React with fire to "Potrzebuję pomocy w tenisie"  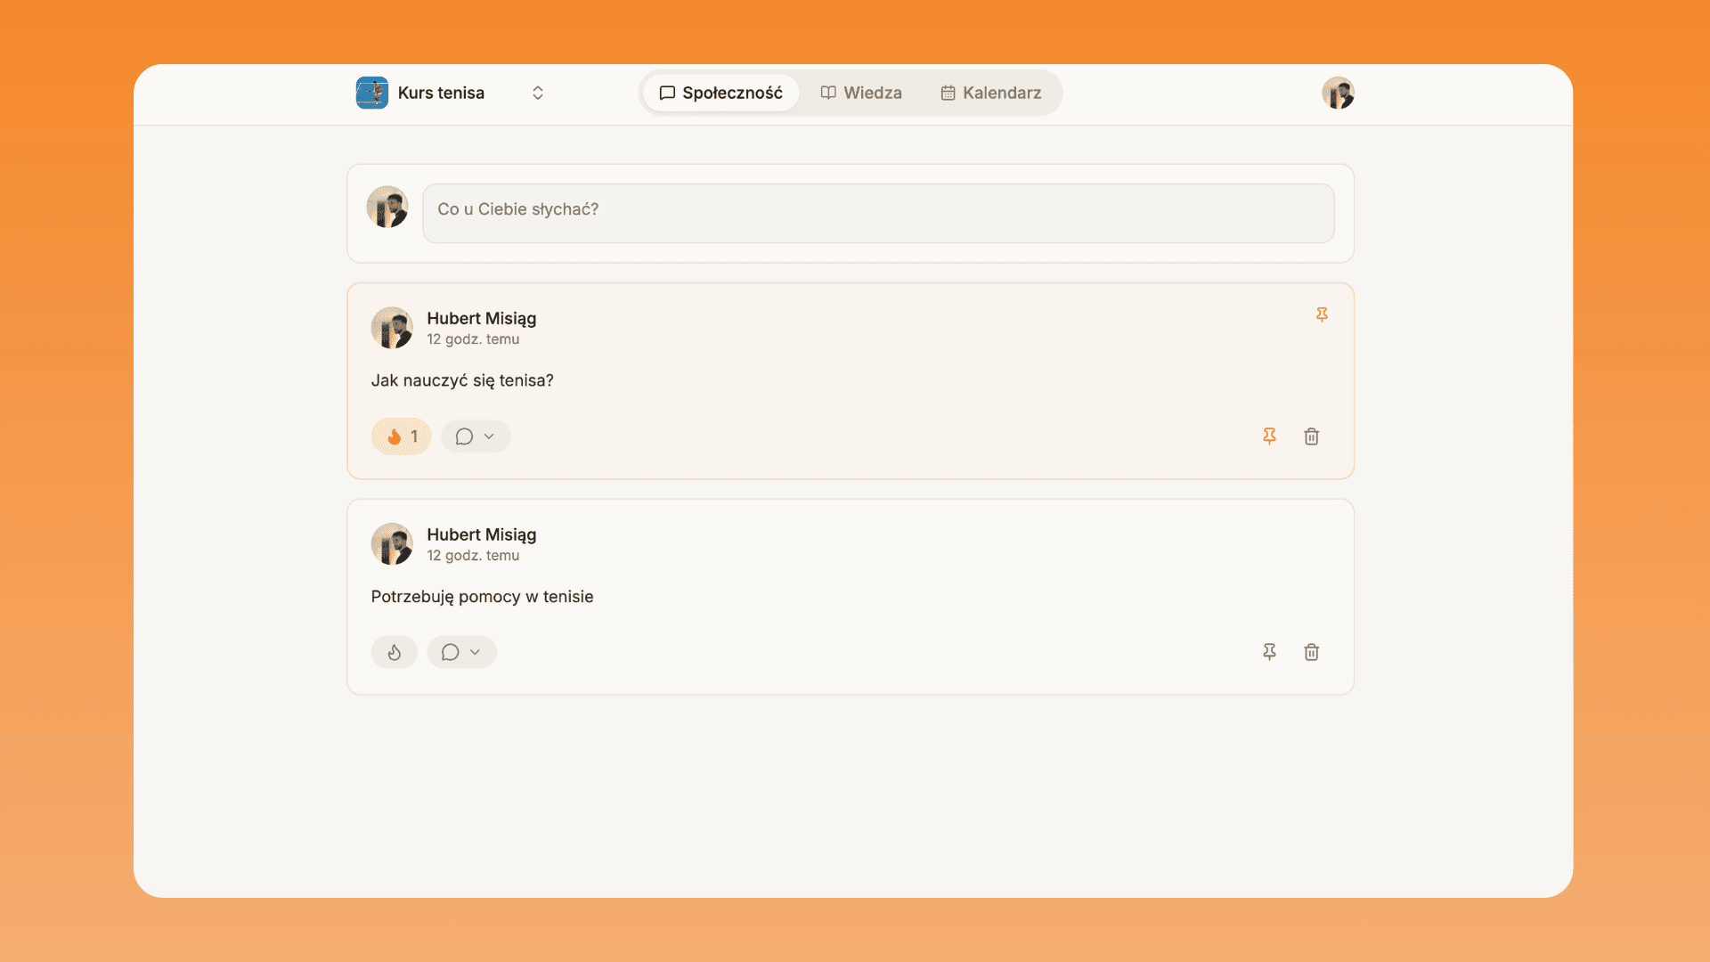(x=394, y=651)
